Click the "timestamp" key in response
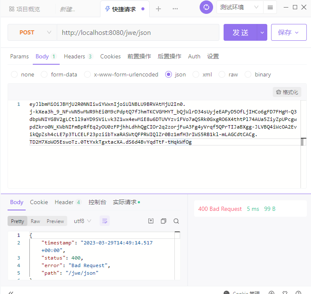This screenshot has width=311, height=294. click(58, 243)
